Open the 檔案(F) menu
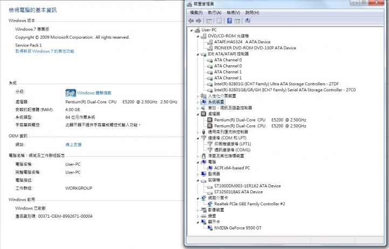 click(196, 12)
